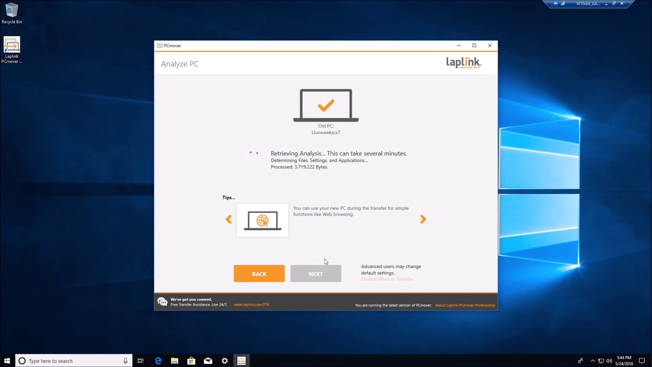Screen dimensions: 652x367
Task: Close the PCmover window
Action: [490, 46]
